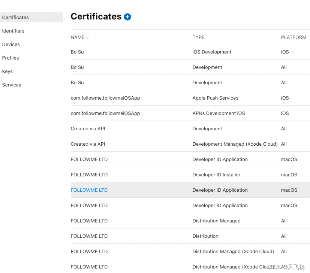Open the Created via API Development certificate
This screenshot has height=273, width=310.
click(x=88, y=128)
